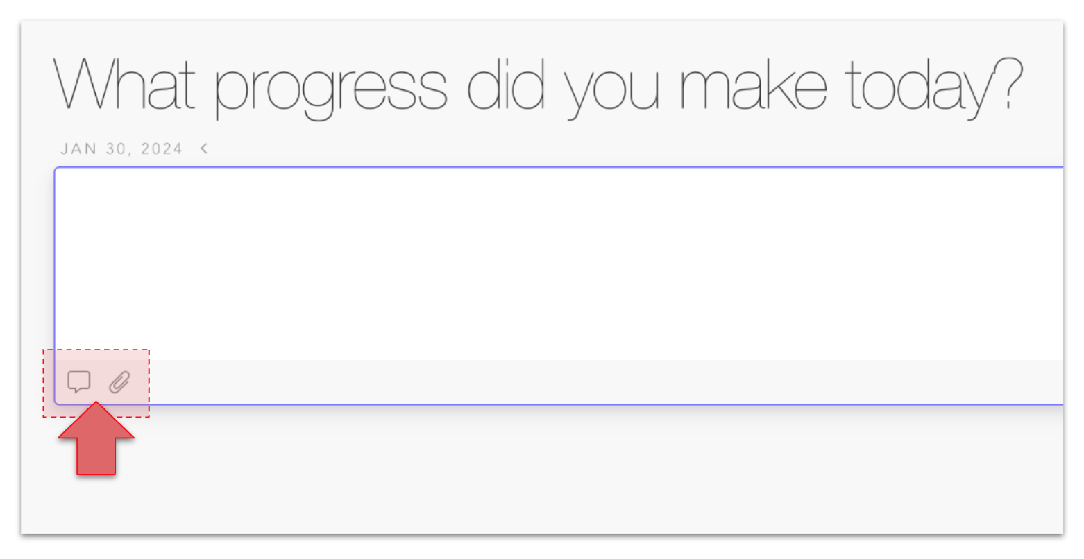Click the word "What" in the heading
The height and width of the screenshot is (559, 1084).
(x=124, y=85)
